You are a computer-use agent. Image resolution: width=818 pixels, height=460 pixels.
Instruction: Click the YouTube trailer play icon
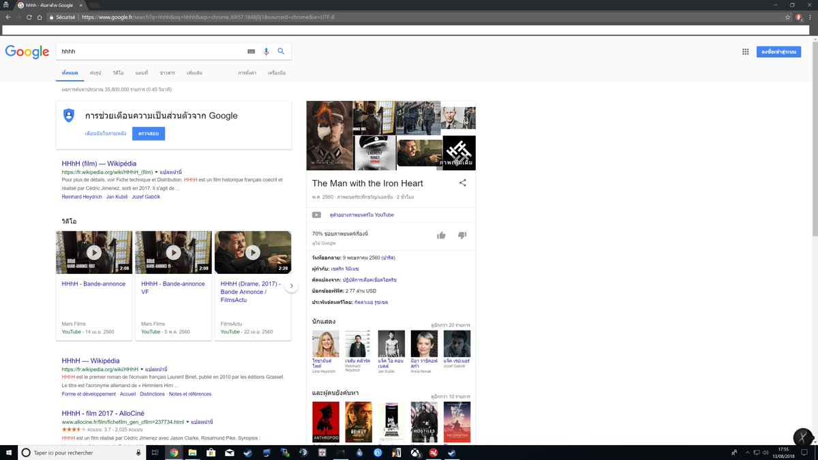click(316, 215)
